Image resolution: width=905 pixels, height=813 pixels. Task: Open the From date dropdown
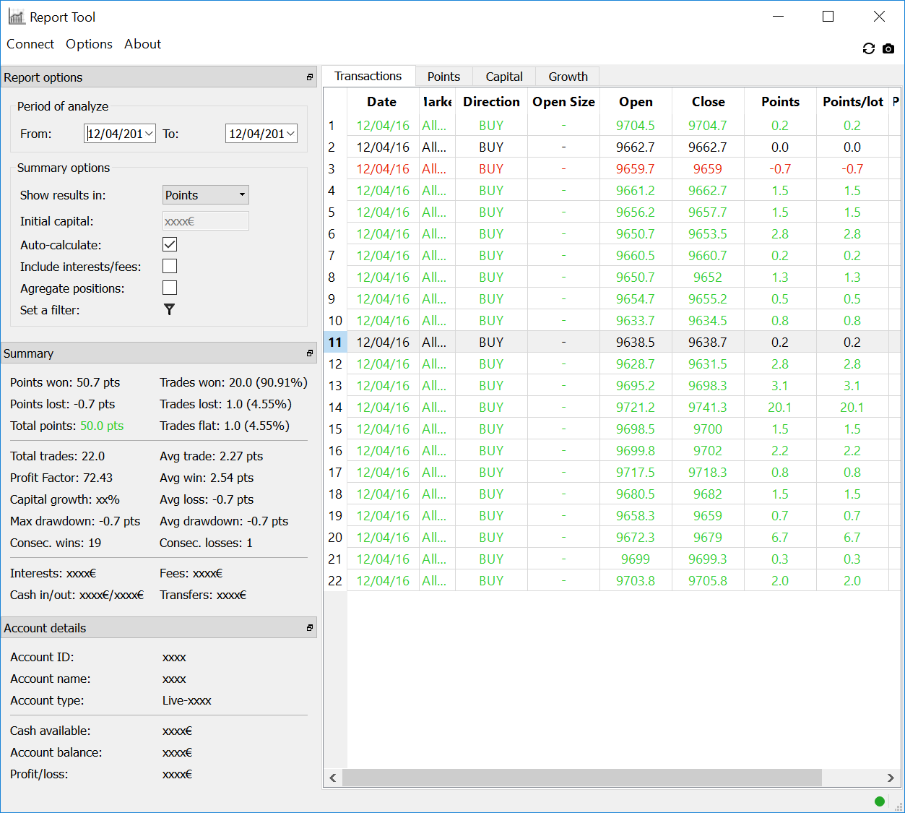(149, 134)
